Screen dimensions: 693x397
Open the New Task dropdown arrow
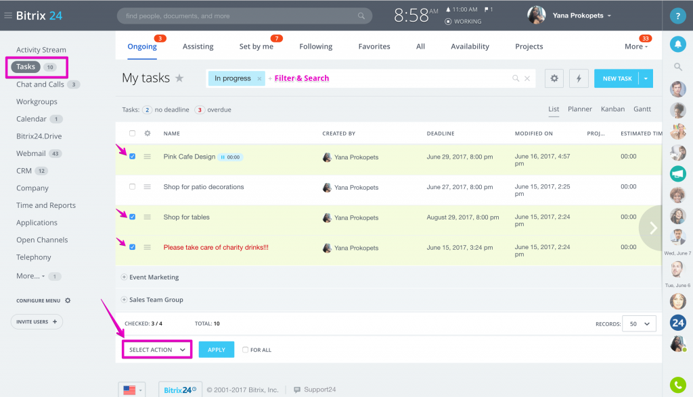[646, 78]
